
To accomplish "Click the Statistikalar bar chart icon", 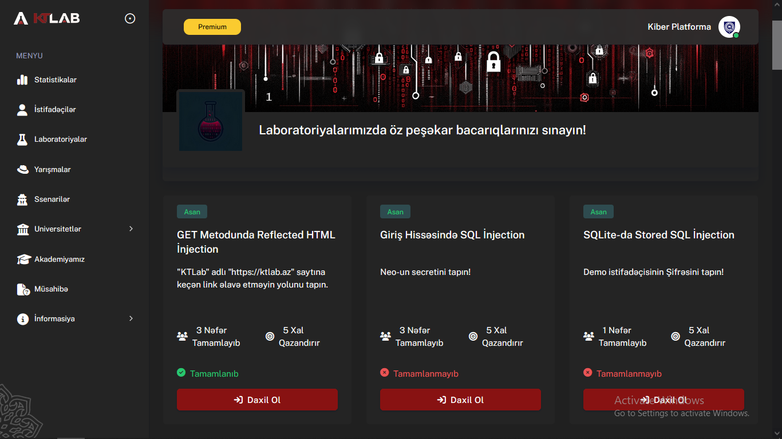I will coord(22,80).
